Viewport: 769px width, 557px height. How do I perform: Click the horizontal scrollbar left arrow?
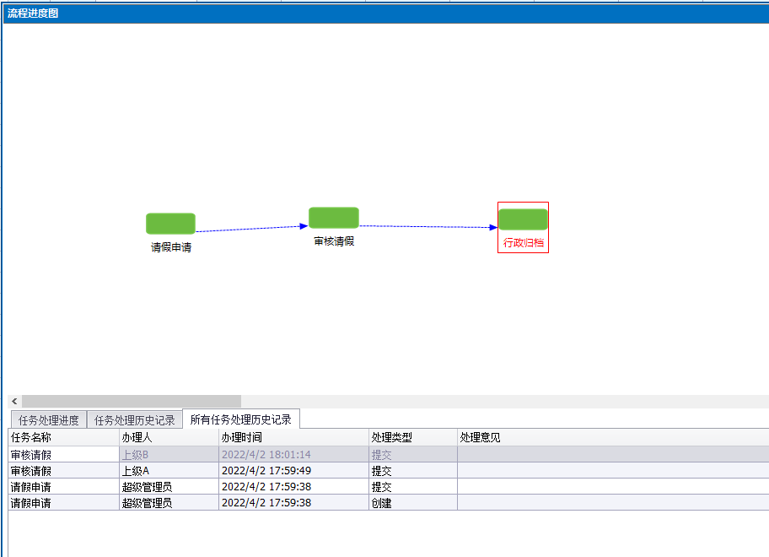pyautogui.click(x=15, y=402)
